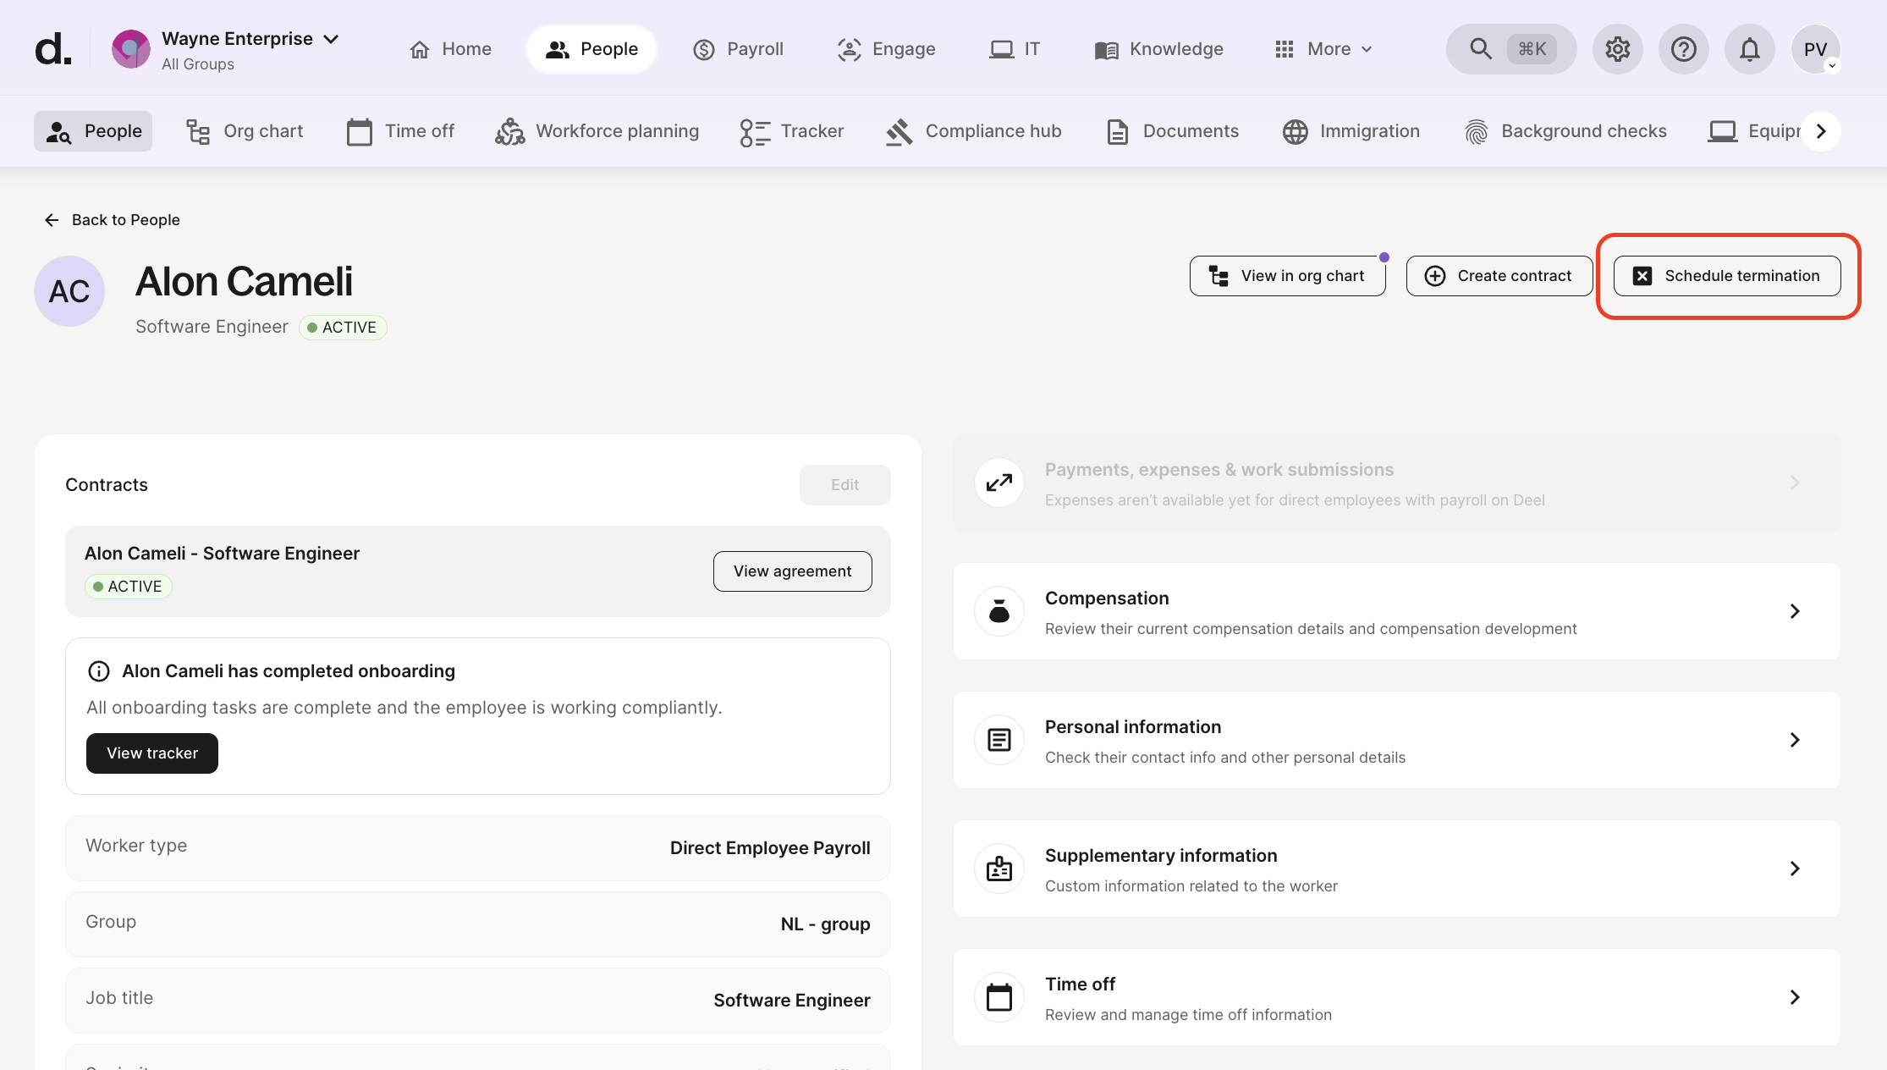Open the More menu dropdown
Screen dimensions: 1887x1070
click(x=1323, y=49)
